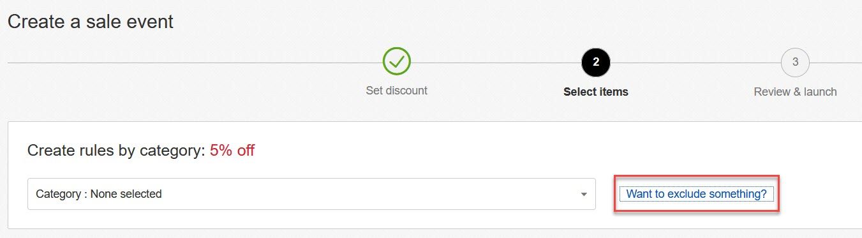The width and height of the screenshot is (862, 238).
Task: Click the Category dropdown caret arrow
Action: coord(584,195)
